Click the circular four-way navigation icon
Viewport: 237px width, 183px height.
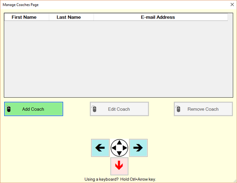pos(119,148)
